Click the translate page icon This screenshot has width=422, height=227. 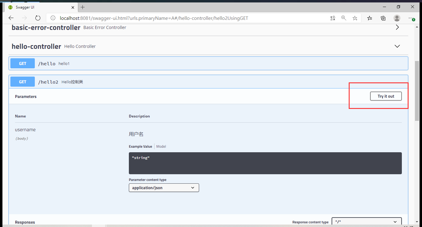(x=333, y=18)
